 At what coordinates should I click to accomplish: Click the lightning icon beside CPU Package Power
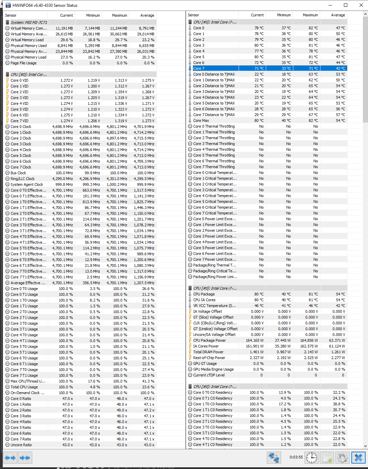pyautogui.click(x=190, y=340)
